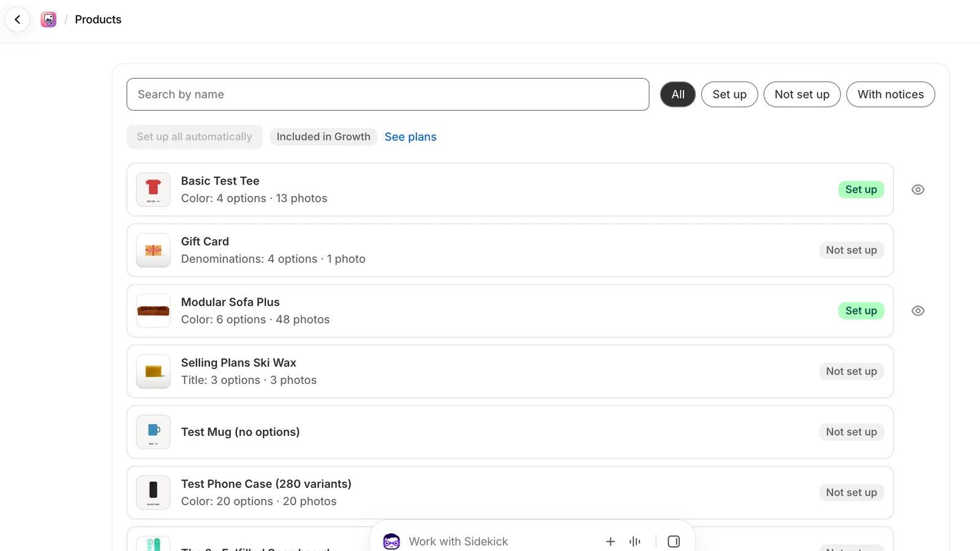The width and height of the screenshot is (980, 551).
Task: Add attachment with Sidekick plus icon
Action: click(x=610, y=541)
